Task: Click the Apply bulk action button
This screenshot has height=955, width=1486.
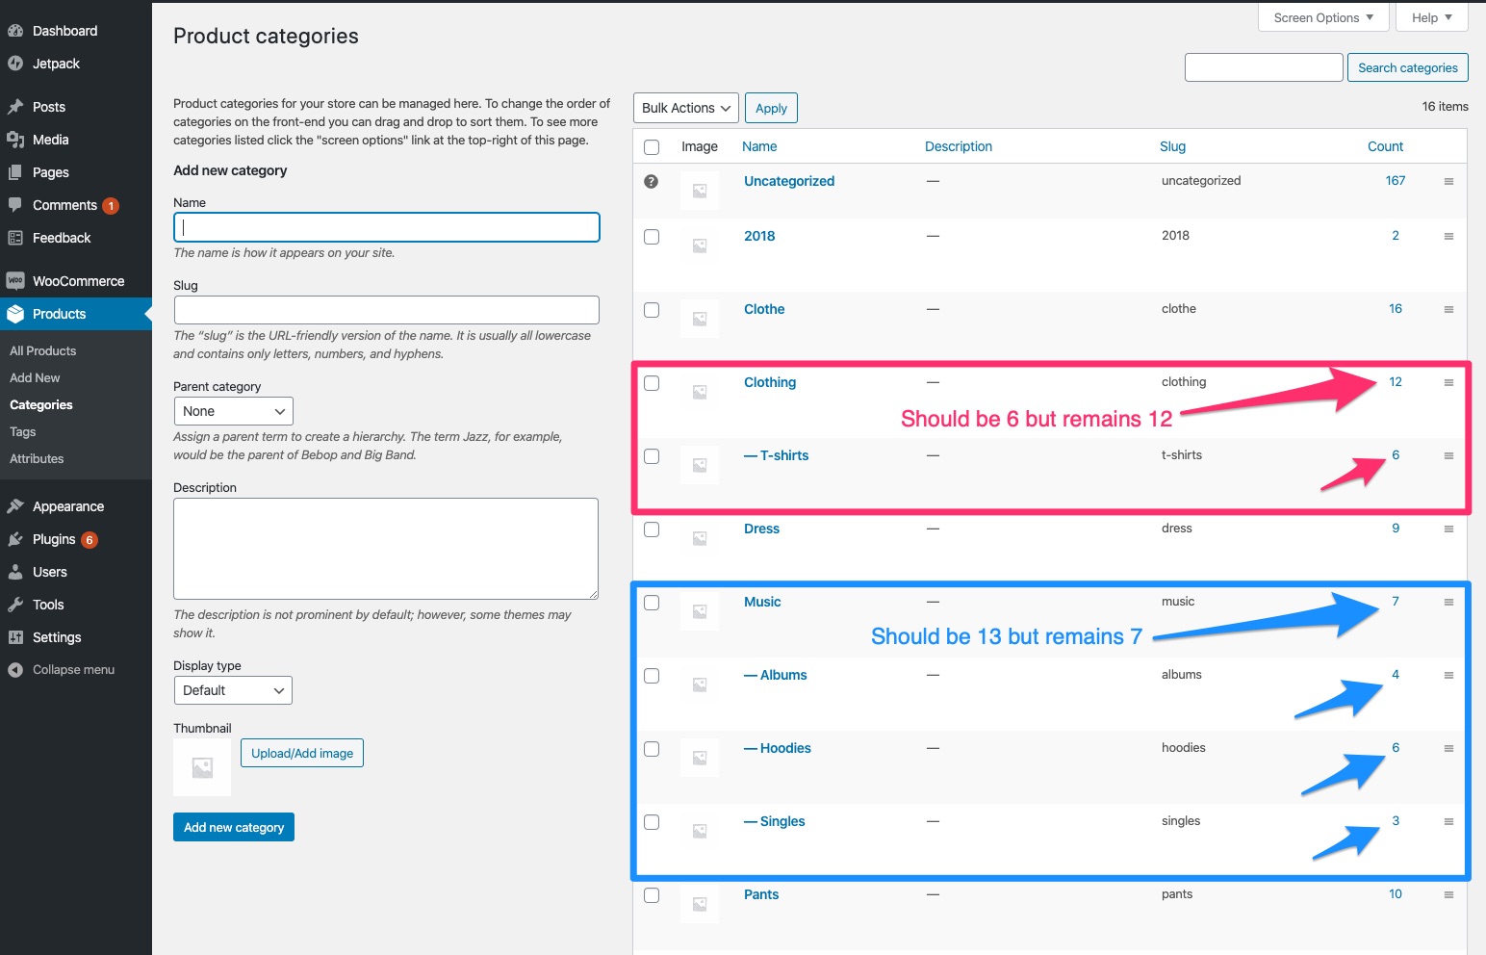Action: coord(771,108)
